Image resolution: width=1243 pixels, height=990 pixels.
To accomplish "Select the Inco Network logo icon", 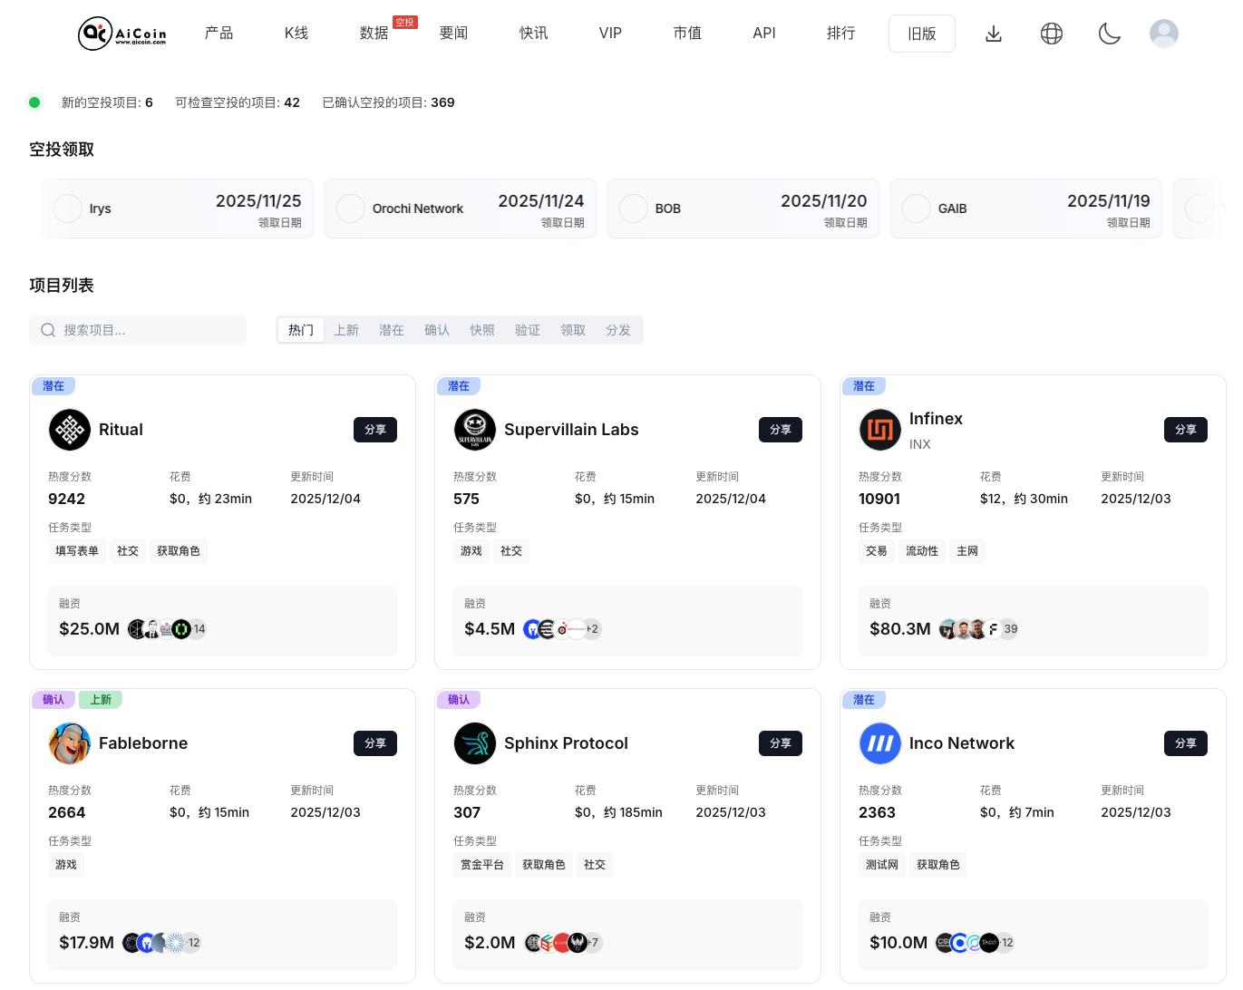I will coord(879,743).
